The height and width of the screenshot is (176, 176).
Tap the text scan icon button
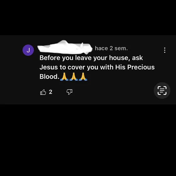[162, 91]
